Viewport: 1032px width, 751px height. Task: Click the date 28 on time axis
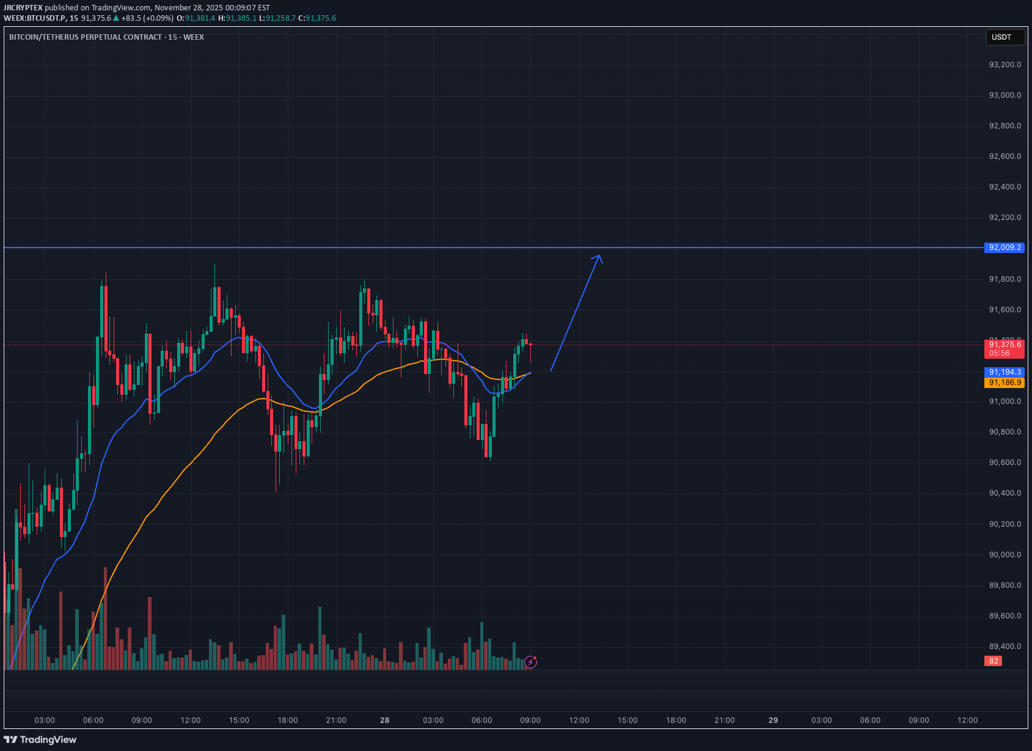(385, 720)
